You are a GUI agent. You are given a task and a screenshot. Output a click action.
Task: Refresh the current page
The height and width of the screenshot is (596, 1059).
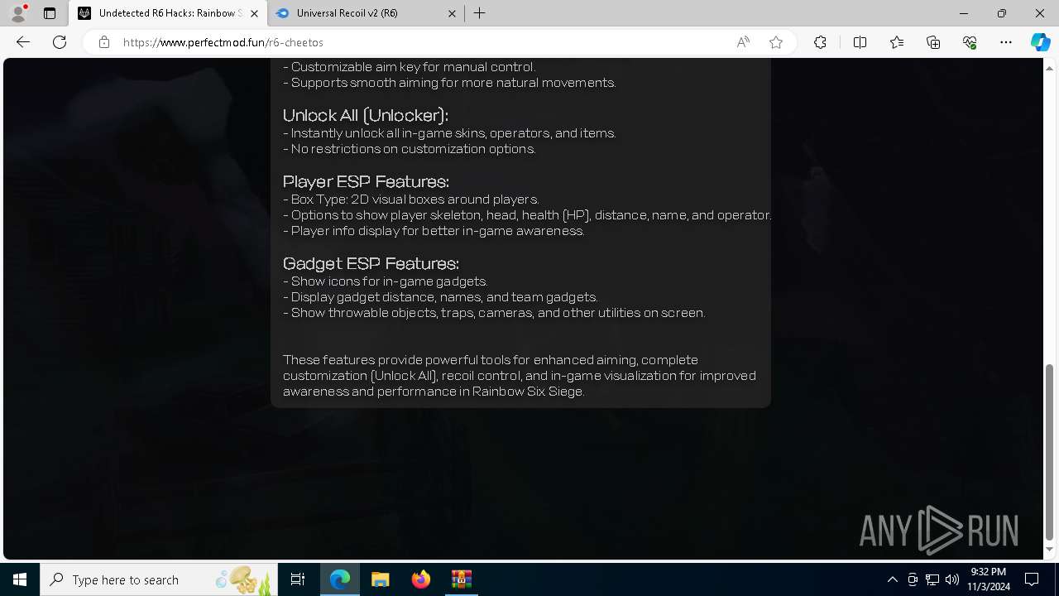tap(60, 42)
